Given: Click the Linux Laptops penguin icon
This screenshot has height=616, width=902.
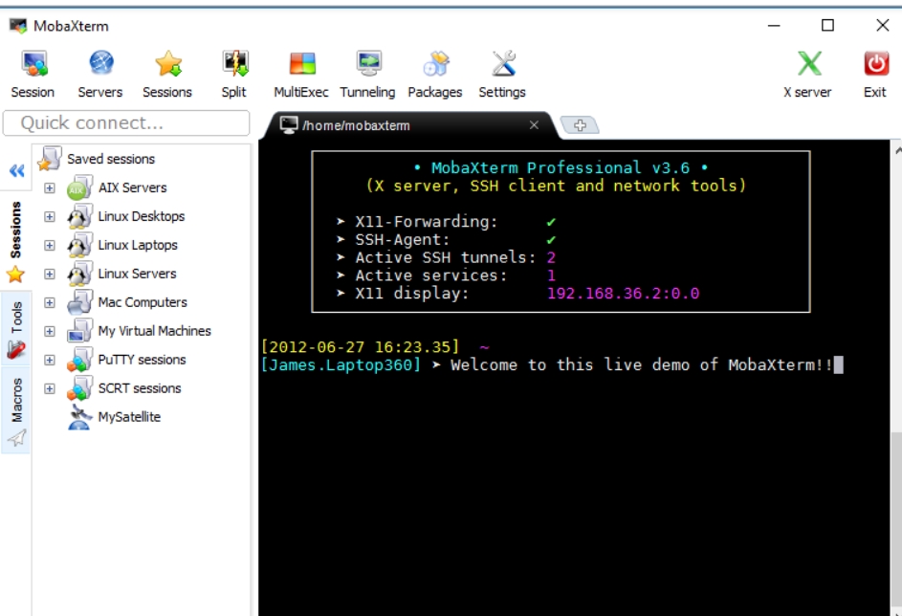Looking at the screenshot, I should click(78, 245).
